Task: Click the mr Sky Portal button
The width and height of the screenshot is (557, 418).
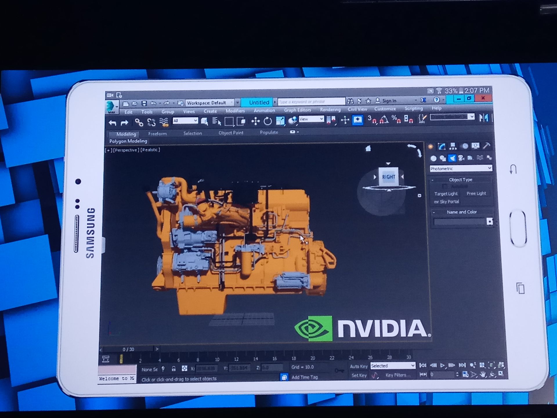Action: tap(446, 202)
